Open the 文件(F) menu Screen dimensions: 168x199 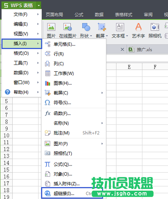click(x=22, y=14)
